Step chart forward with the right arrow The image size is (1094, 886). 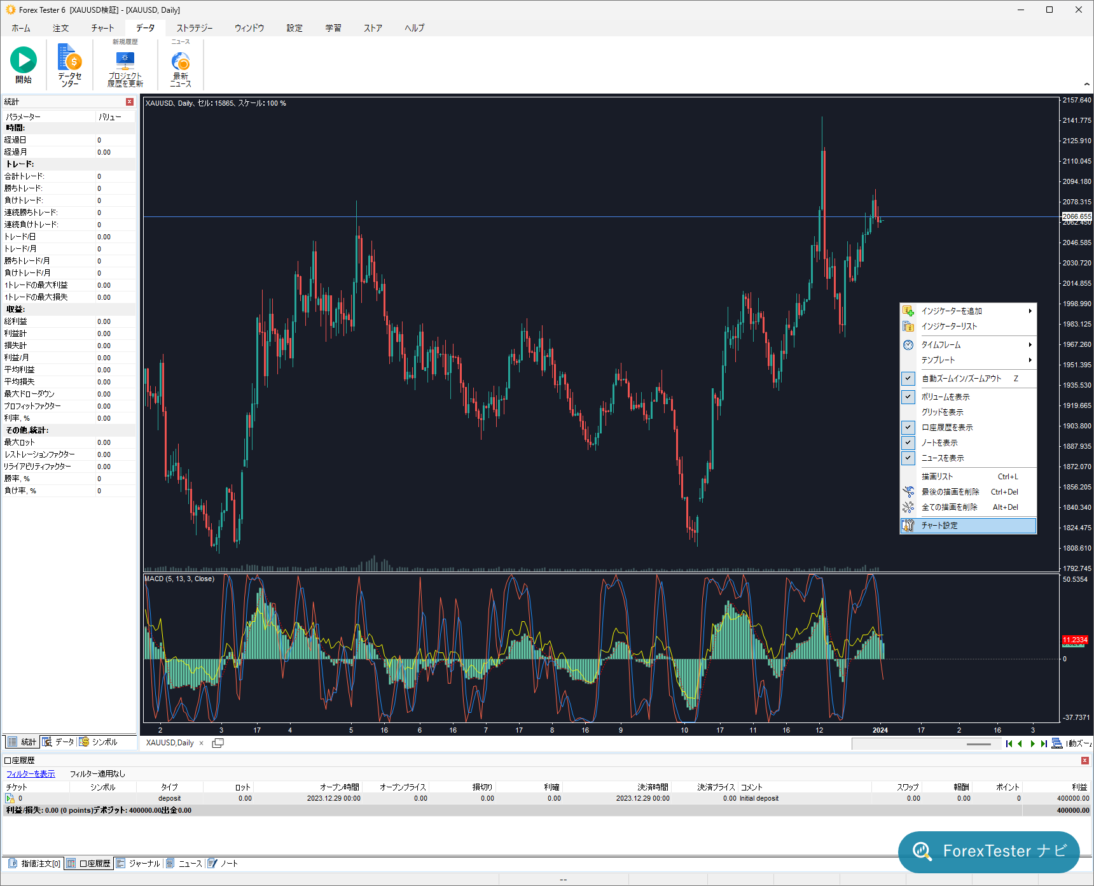1032,743
